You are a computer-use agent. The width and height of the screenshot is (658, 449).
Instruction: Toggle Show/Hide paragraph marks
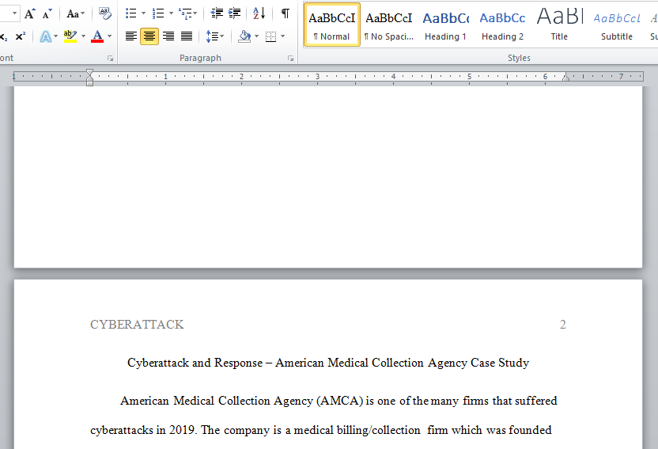coord(285,14)
